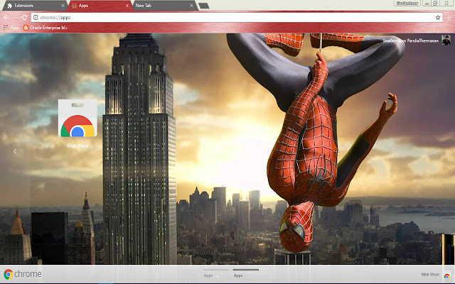Viewport: 455px width, 284px height.
Task: Open a new tab with the new-tab button
Action: (204, 6)
